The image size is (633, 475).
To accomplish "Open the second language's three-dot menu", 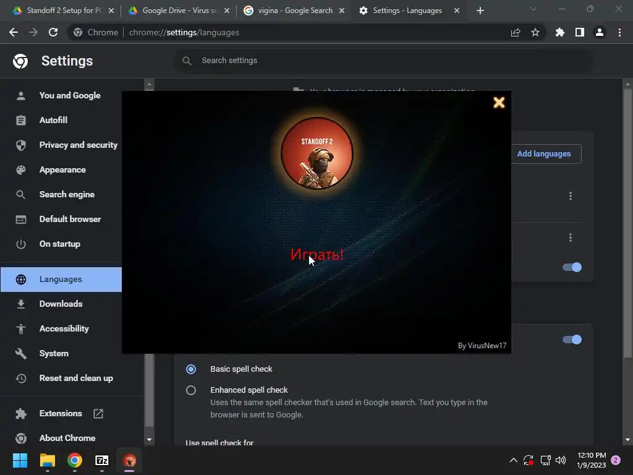I will click(x=571, y=237).
